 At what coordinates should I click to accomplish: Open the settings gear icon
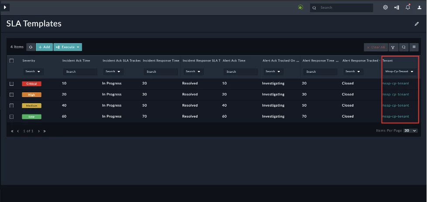[x=386, y=7]
